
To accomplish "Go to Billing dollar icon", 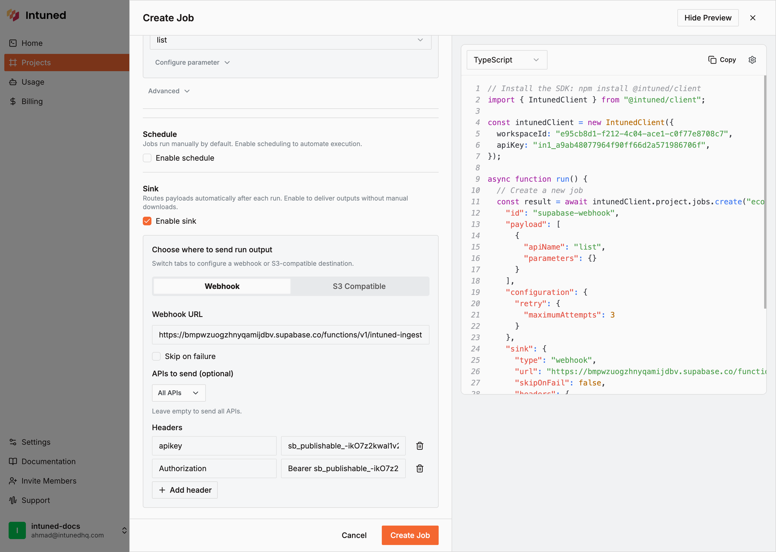I will [13, 101].
